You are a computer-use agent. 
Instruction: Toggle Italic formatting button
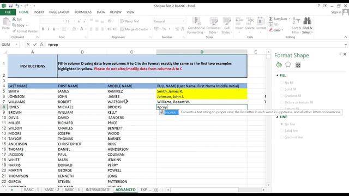(x=49, y=29)
